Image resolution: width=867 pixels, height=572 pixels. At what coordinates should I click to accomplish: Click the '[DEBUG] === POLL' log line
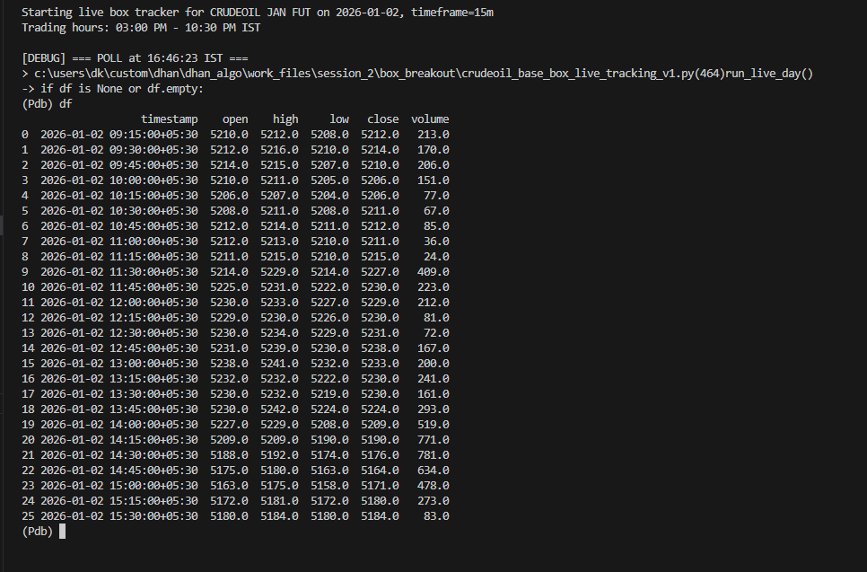point(127,58)
